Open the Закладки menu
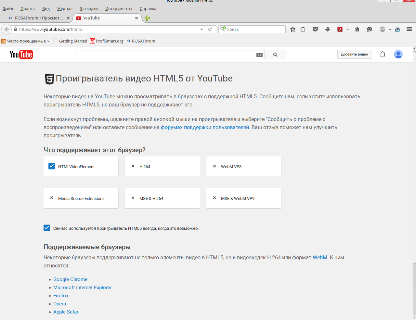The image size is (416, 320). 89,9
